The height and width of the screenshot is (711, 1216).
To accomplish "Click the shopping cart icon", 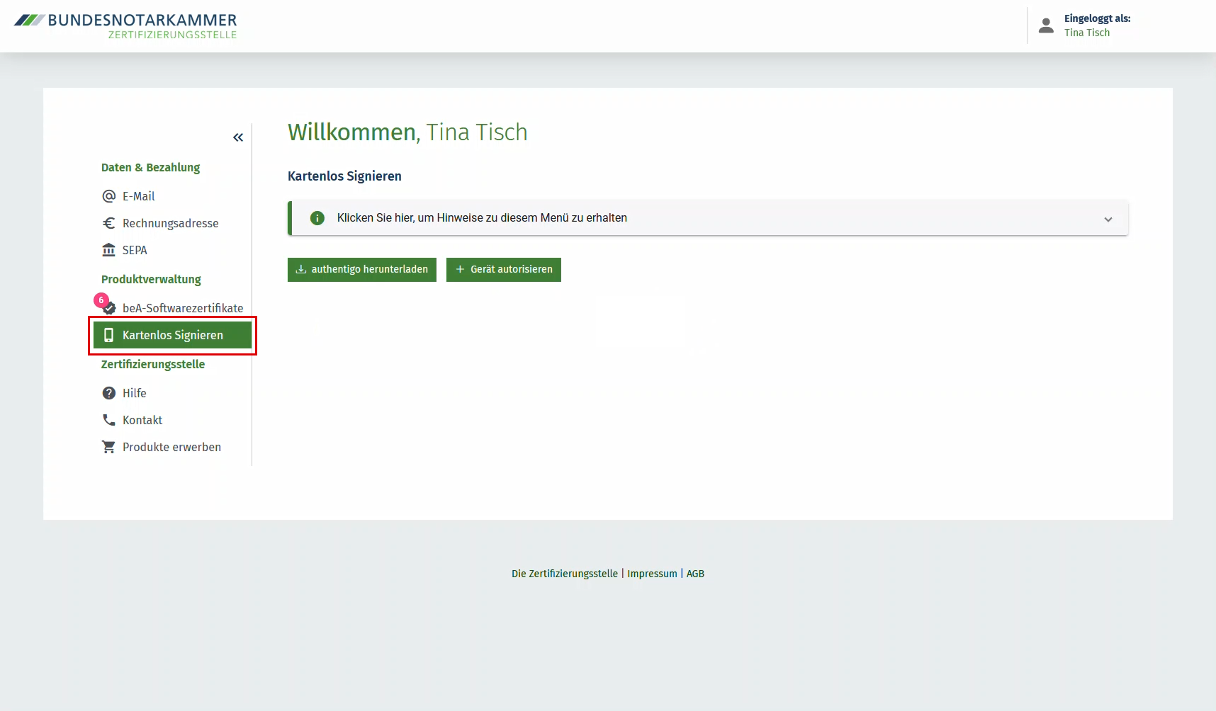I will 108,447.
